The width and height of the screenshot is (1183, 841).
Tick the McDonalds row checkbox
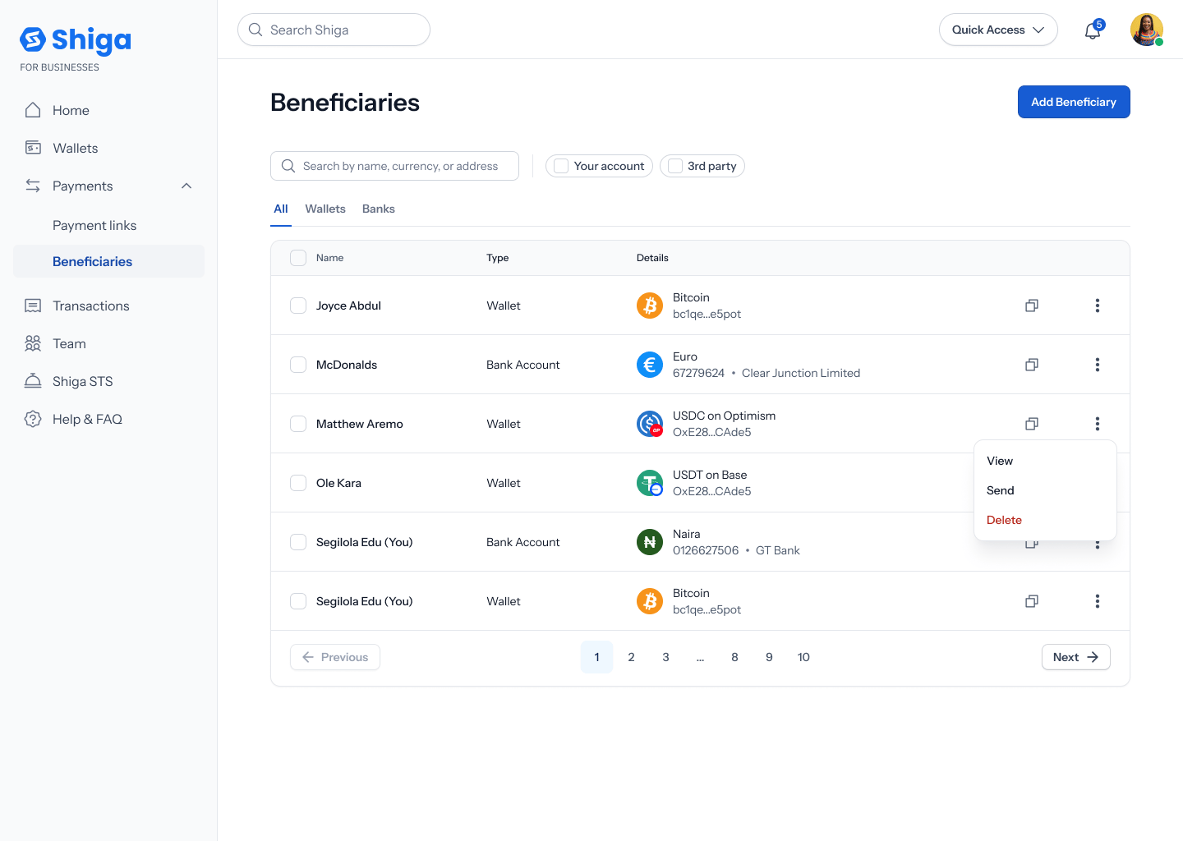coord(298,365)
